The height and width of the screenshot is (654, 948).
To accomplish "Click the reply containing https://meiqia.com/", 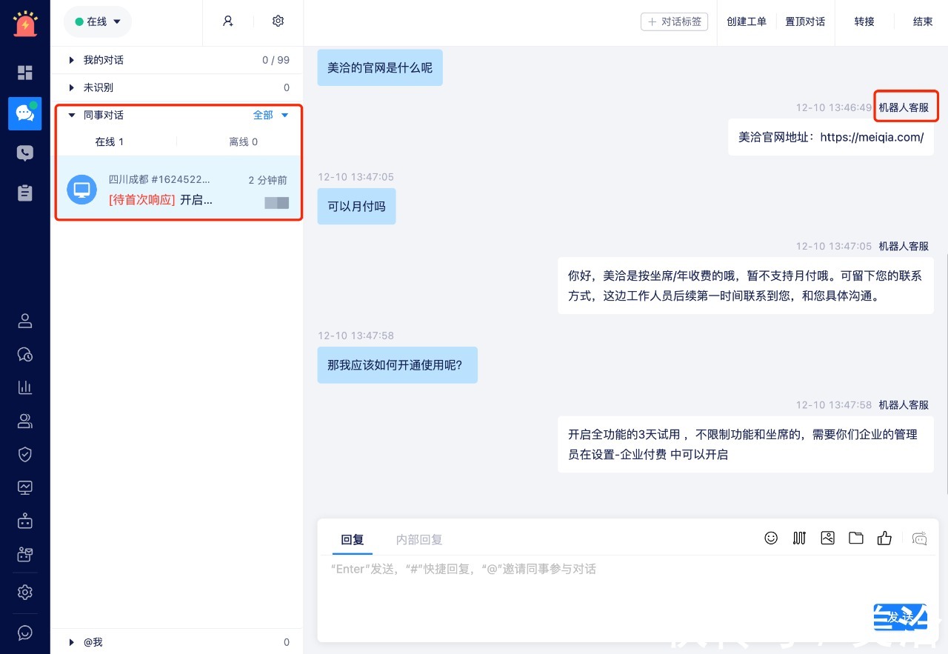I will 831,137.
